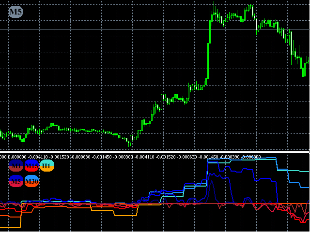Select the light blue M30 line top plateau
The height and width of the screenshot is (232, 310).
point(253,158)
